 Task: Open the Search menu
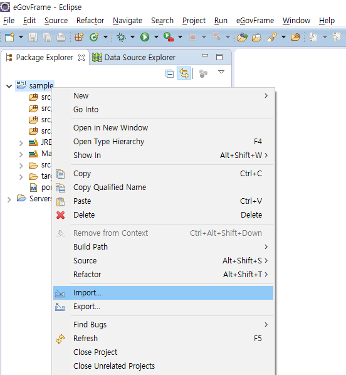click(162, 21)
